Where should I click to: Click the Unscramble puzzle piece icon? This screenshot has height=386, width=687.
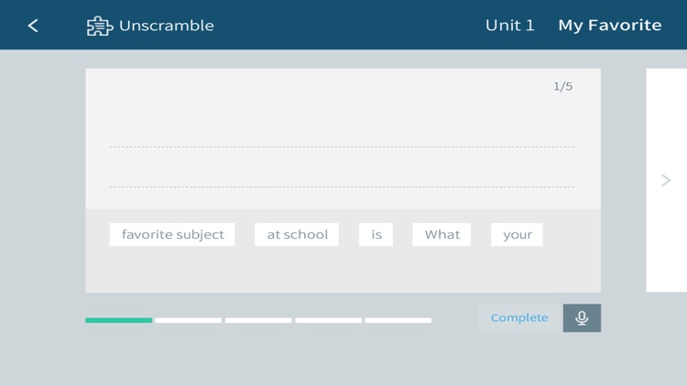[x=99, y=26]
